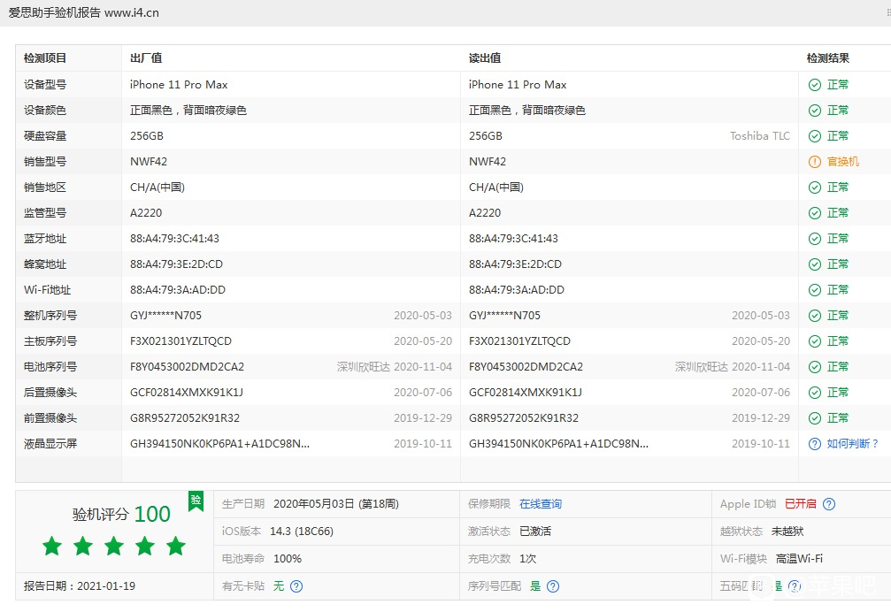Click the green check icon for 设备颜色
The height and width of the screenshot is (612, 891).
click(x=814, y=111)
